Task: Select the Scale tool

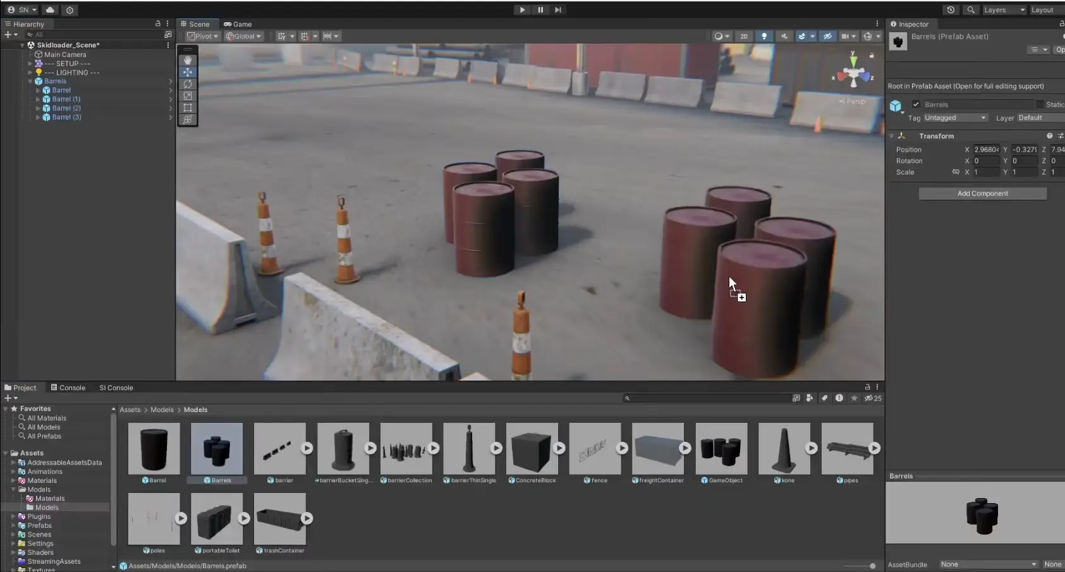Action: 188,95
